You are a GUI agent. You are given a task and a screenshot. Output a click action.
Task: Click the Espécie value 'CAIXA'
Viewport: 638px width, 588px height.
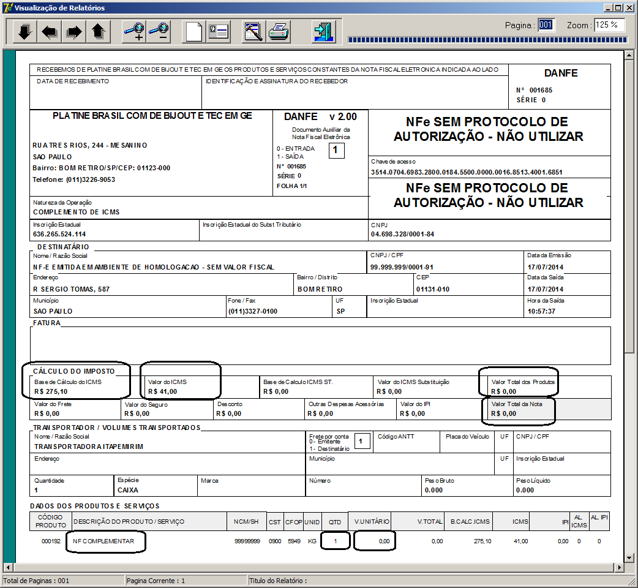tap(128, 490)
